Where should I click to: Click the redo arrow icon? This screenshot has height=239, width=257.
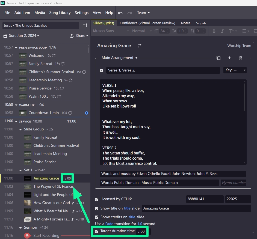pos(130,13)
